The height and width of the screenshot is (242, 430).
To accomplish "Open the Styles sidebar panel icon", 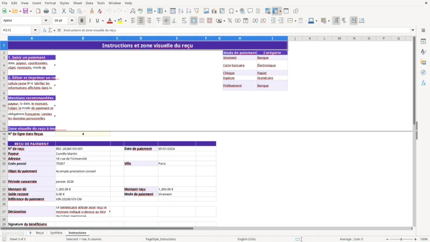I will pyautogui.click(x=423, y=52).
